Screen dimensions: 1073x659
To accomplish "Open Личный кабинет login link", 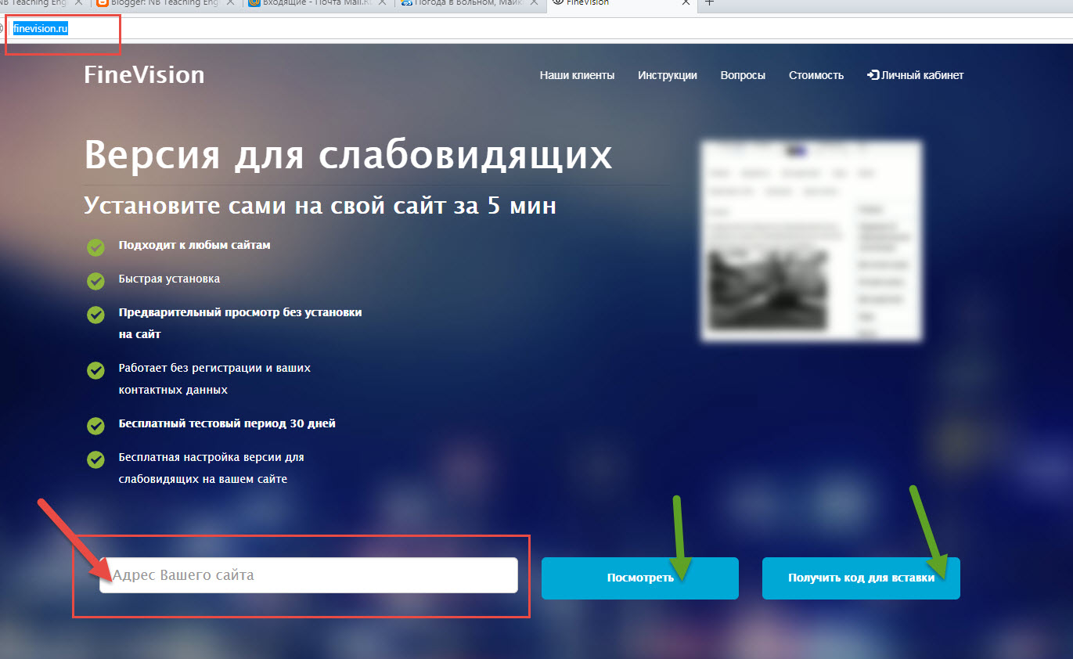I will point(916,75).
